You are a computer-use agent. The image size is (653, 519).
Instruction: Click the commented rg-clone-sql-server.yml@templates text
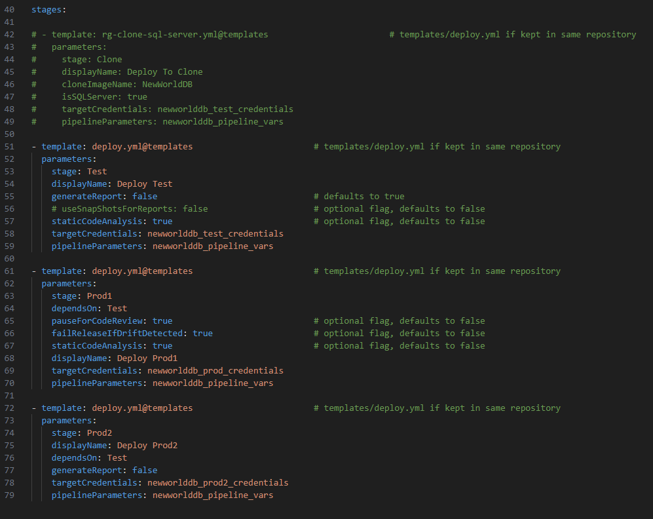point(185,35)
